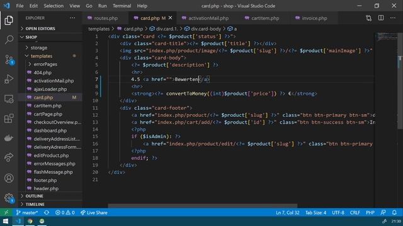Viewport: 403px width, 226px height.
Task: Click Ln 7, Col 32 cursor position
Action: point(287,212)
